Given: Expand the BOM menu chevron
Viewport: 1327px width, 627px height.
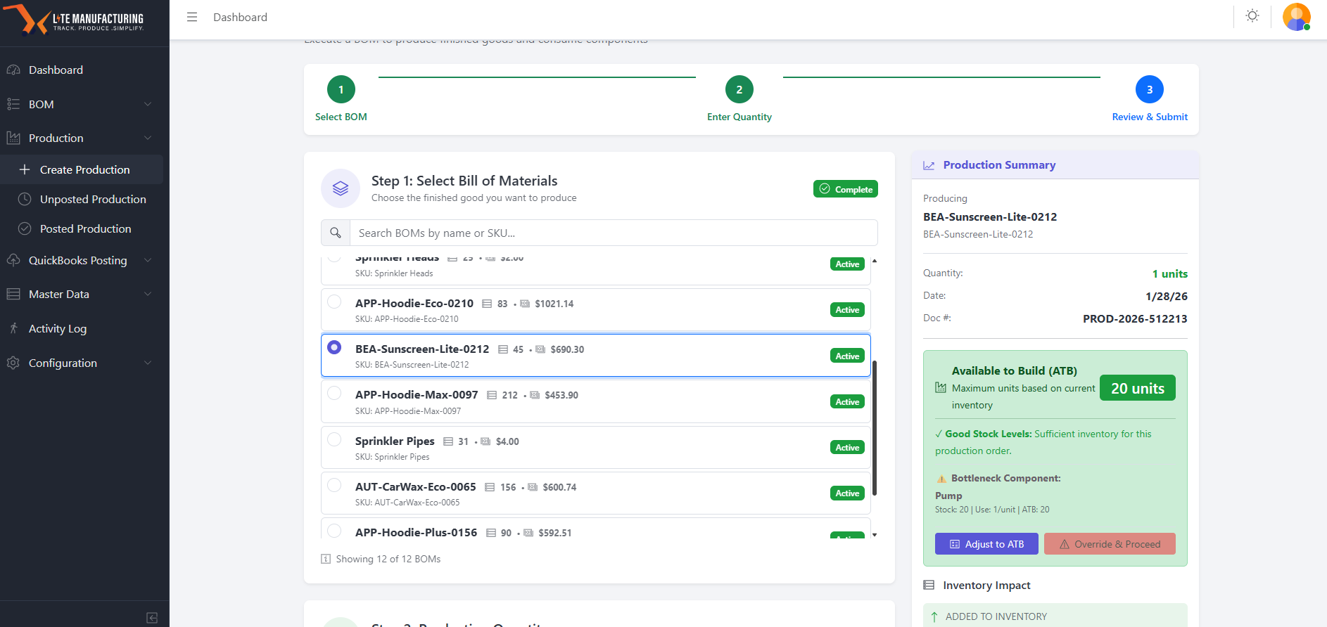Looking at the screenshot, I should point(148,104).
